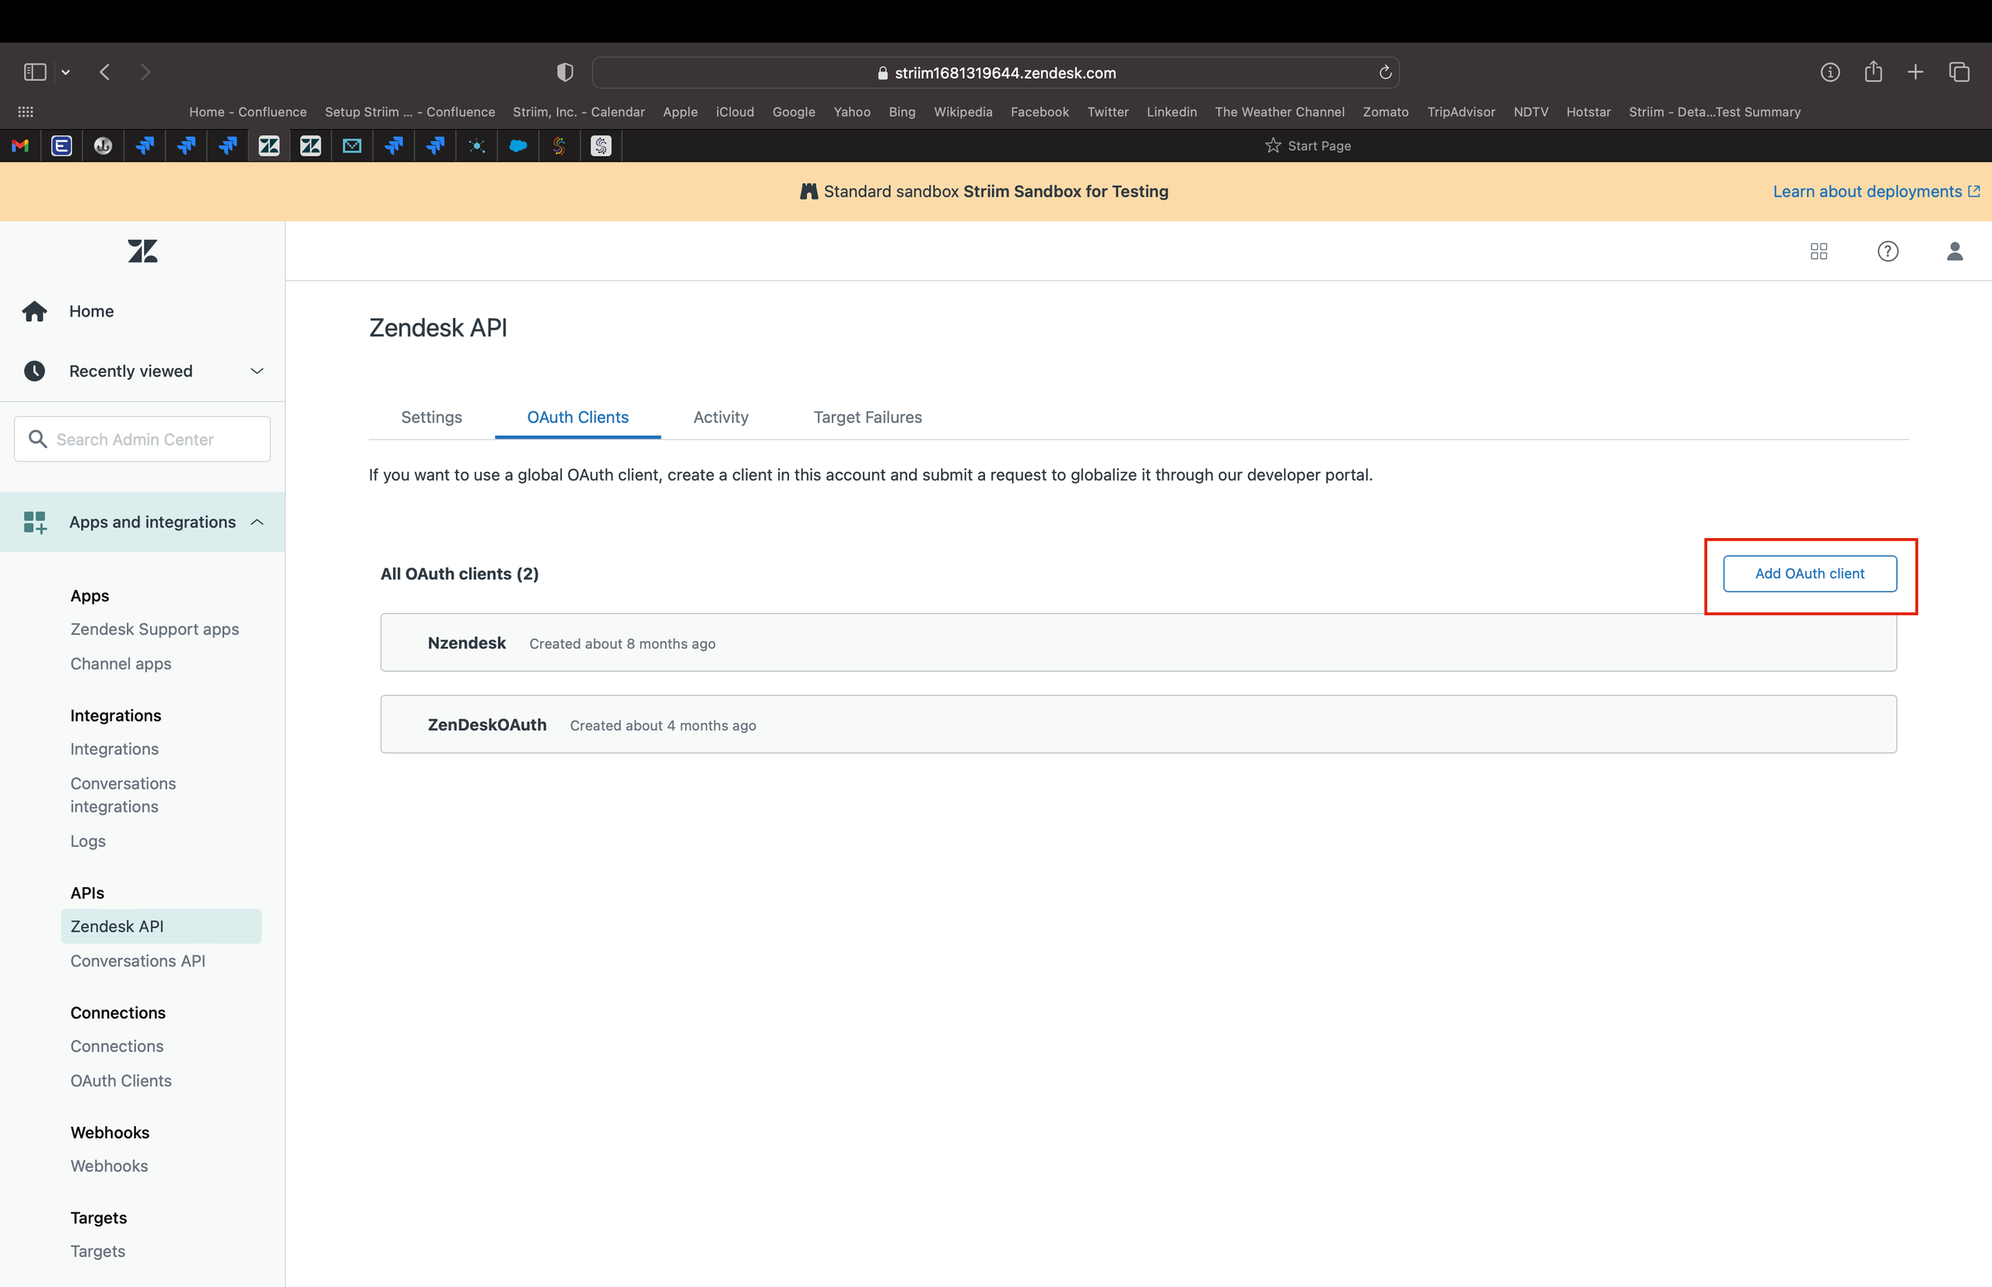Expand the Recently viewed section
This screenshot has height=1287, width=1992.
click(x=256, y=370)
